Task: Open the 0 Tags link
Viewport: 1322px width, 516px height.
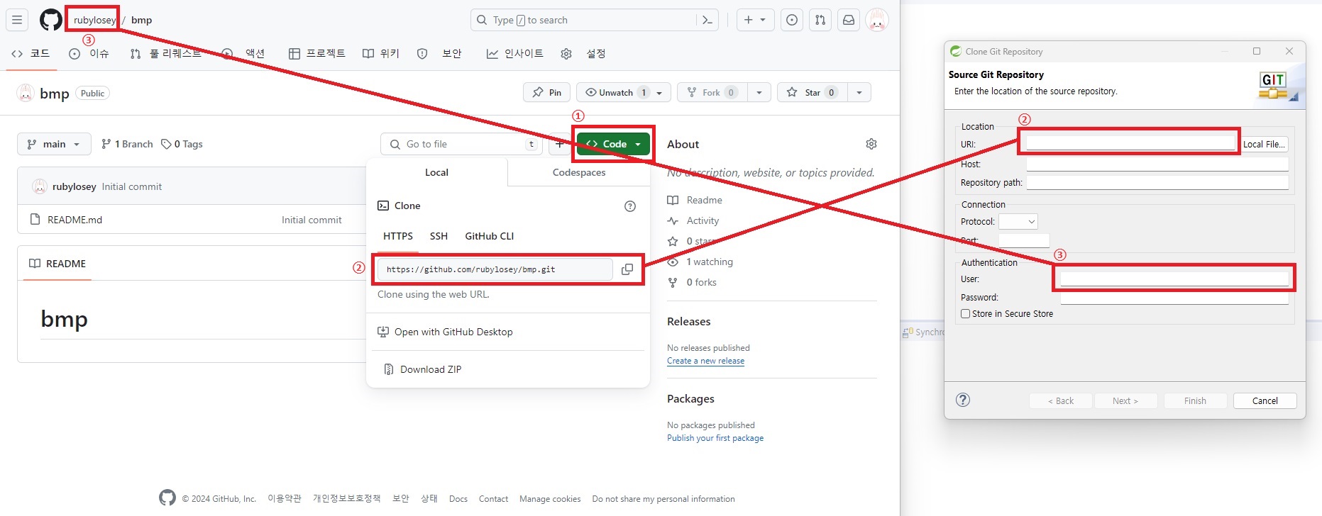Action: 182,144
